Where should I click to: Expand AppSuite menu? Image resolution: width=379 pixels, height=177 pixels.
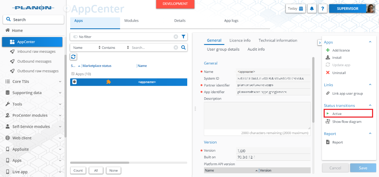33,149
